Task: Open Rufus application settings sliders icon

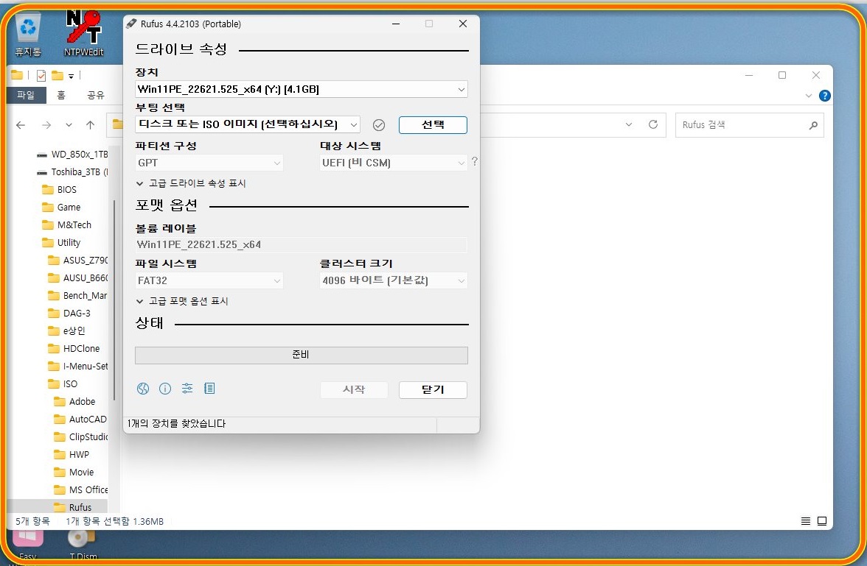Action: (x=187, y=389)
